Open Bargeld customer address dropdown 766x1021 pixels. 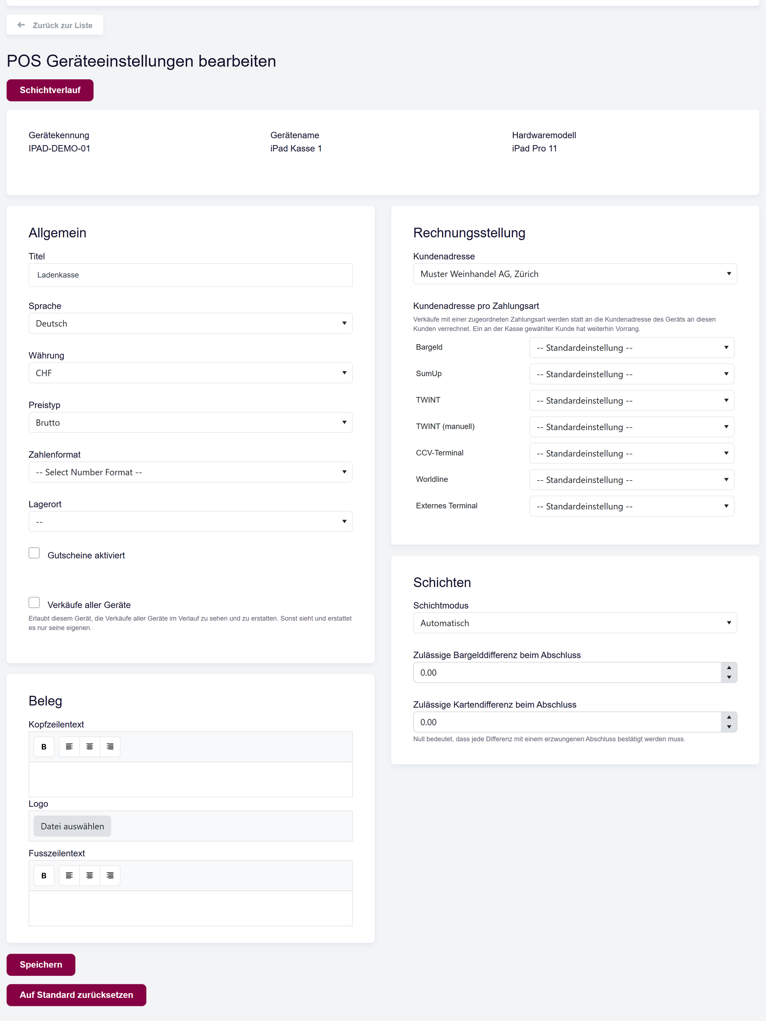[x=632, y=347]
